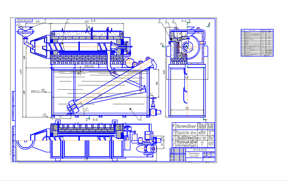The image size is (289, 181).
Task: Select the А-А section view label
Action: pos(184,21)
